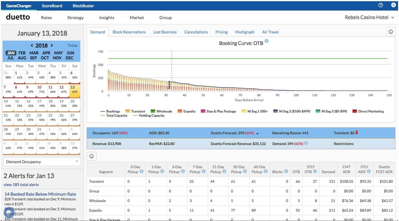Viewport: 399px width, 221px height.
Task: Open the Strategy menu
Action: pyautogui.click(x=75, y=17)
